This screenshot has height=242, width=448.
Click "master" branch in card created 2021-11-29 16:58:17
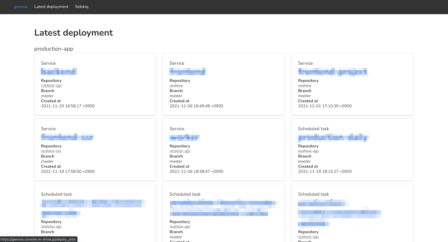[x=47, y=96]
